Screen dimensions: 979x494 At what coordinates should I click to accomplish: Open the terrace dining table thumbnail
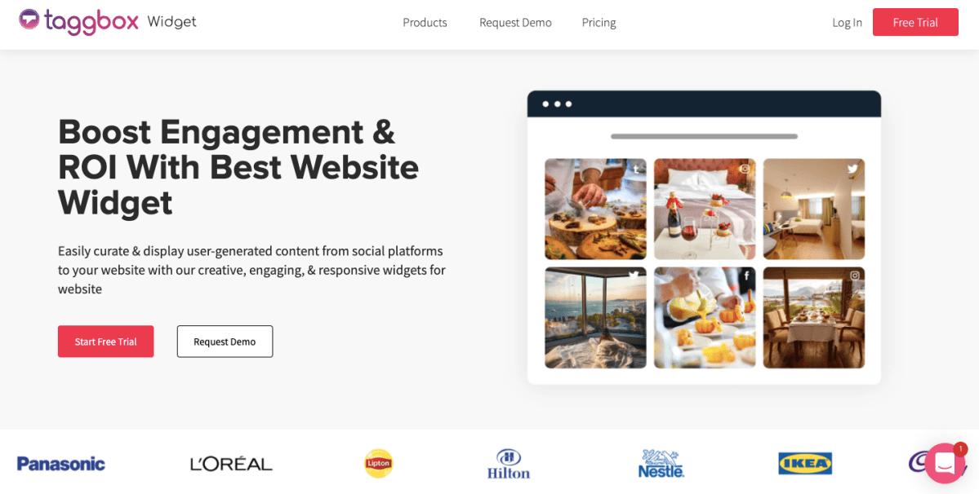tap(814, 318)
